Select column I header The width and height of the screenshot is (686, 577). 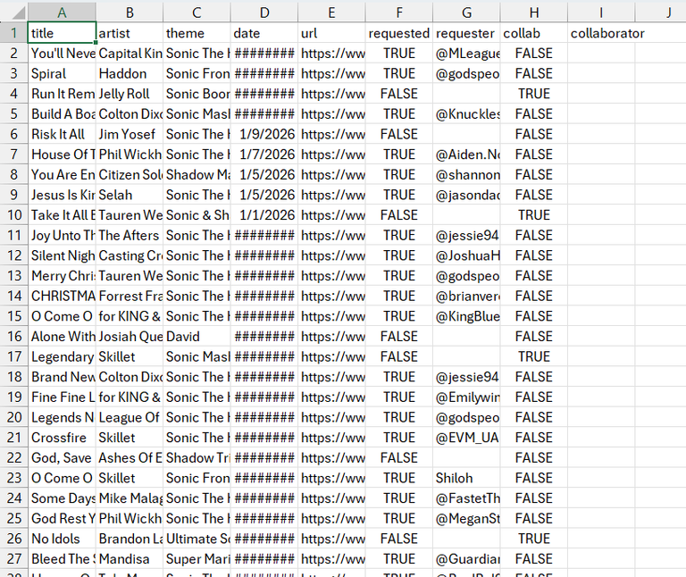click(601, 13)
